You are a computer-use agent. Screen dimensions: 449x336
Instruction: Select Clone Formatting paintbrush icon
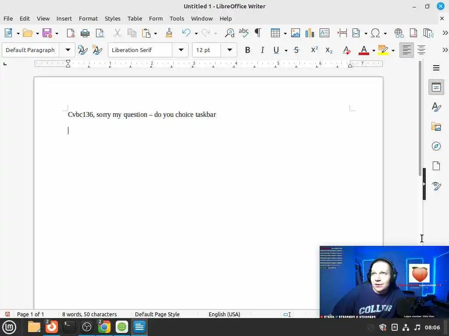169,33
